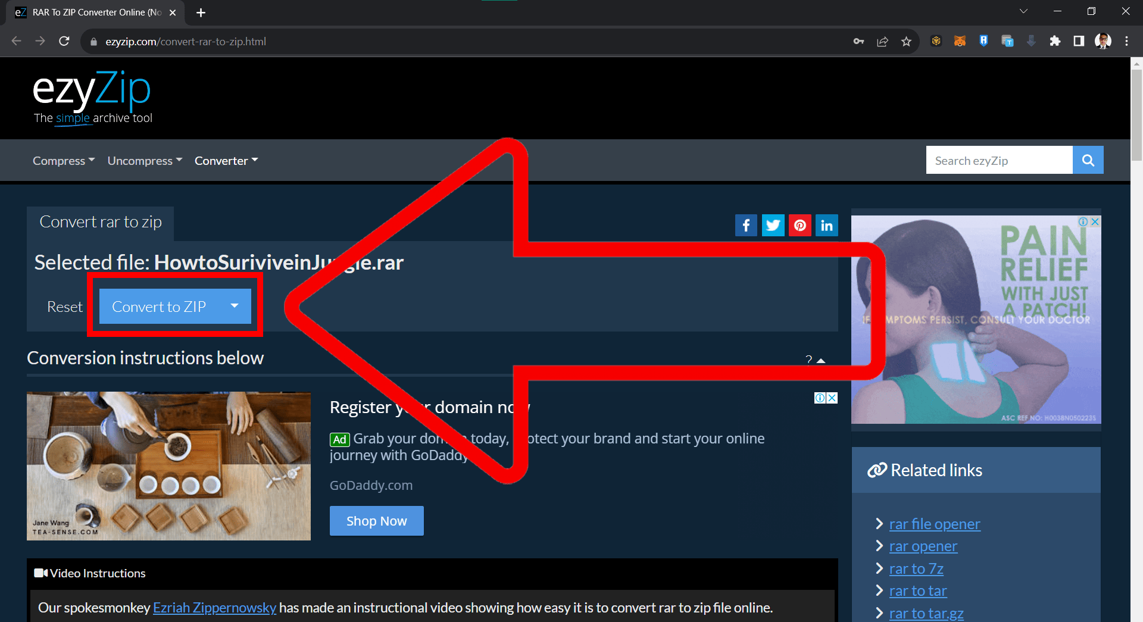Click the Twitter share icon

tap(773, 226)
